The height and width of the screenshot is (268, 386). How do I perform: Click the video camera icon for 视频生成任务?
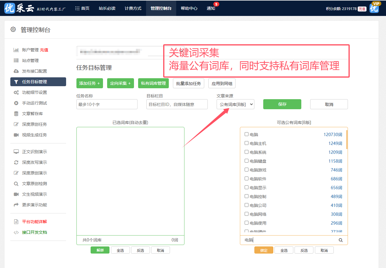16,135
